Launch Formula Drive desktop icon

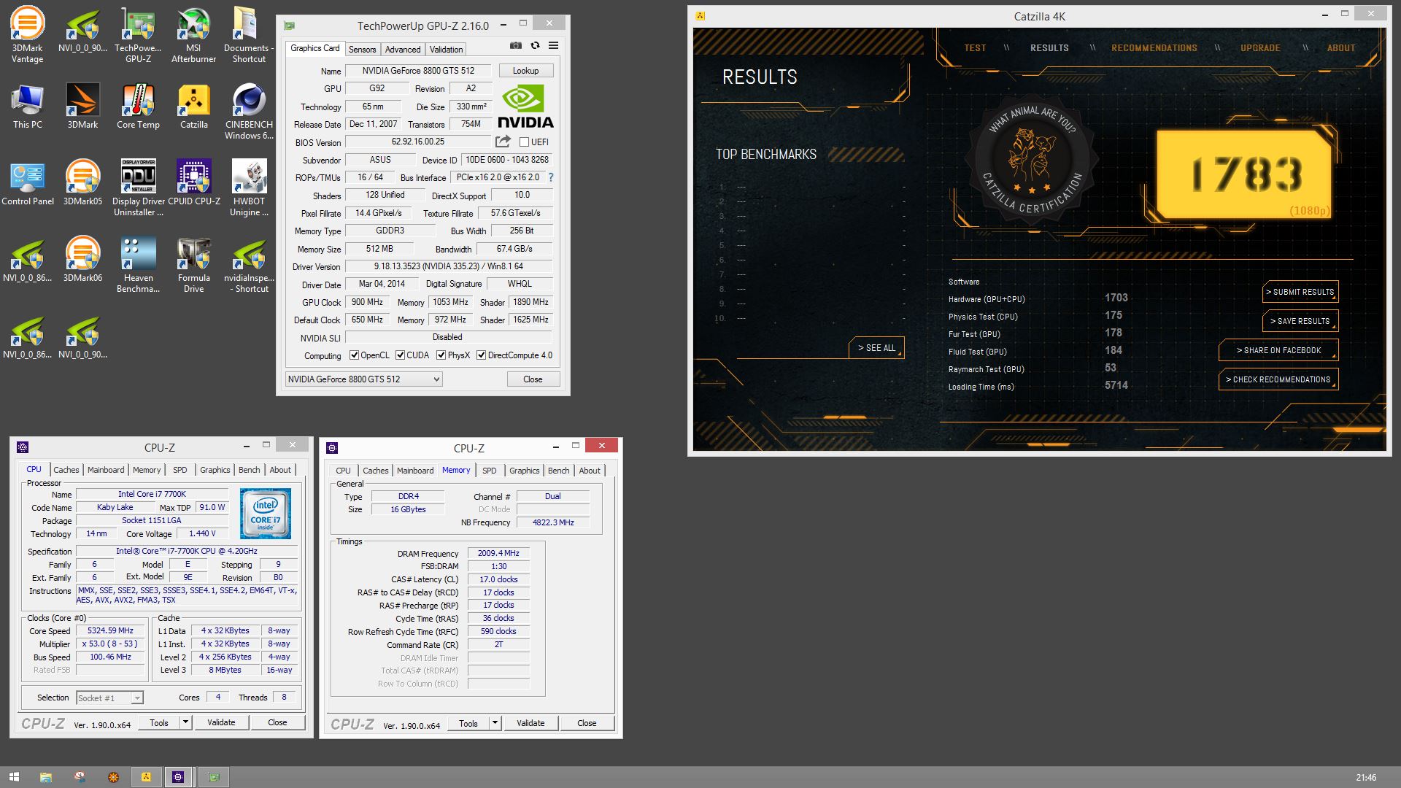click(193, 264)
